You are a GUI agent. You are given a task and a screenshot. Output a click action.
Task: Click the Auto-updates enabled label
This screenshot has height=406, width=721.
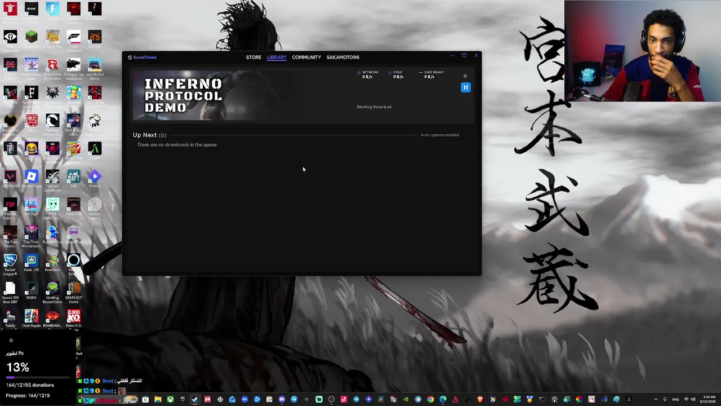(x=439, y=135)
